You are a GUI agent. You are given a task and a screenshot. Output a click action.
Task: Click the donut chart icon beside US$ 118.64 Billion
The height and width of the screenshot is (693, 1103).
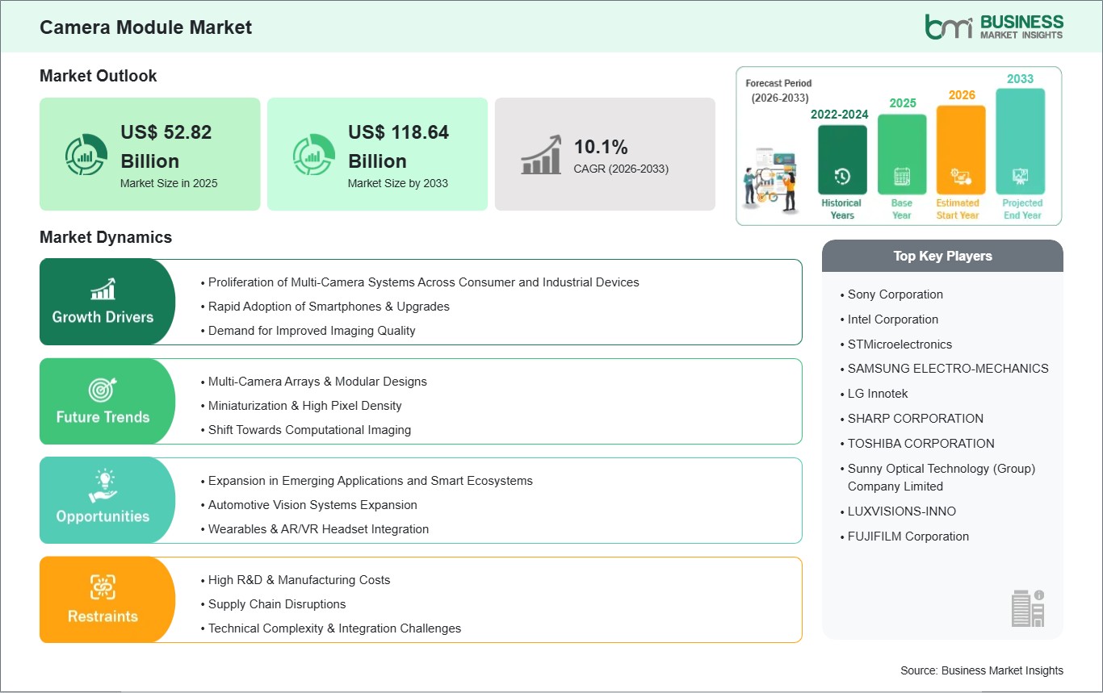click(x=313, y=155)
